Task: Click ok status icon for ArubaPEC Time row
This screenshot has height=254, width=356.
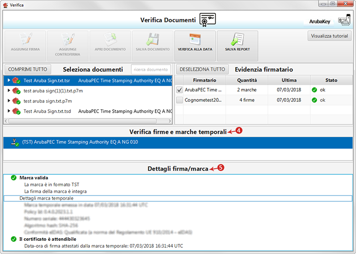Action: [x=315, y=90]
